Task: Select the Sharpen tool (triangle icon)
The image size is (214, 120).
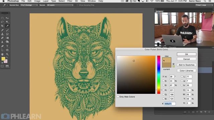Action: point(2,42)
